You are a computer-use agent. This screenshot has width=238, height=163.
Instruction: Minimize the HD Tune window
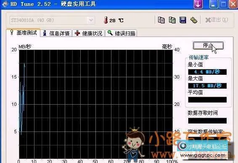(214, 4)
